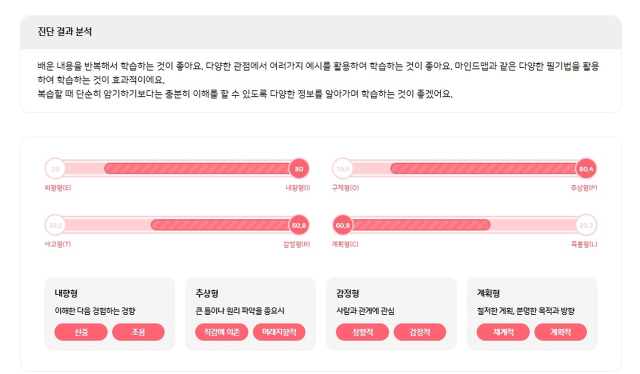Click the 상황적 tag button
Image resolution: width=640 pixels, height=374 pixels.
(362, 332)
